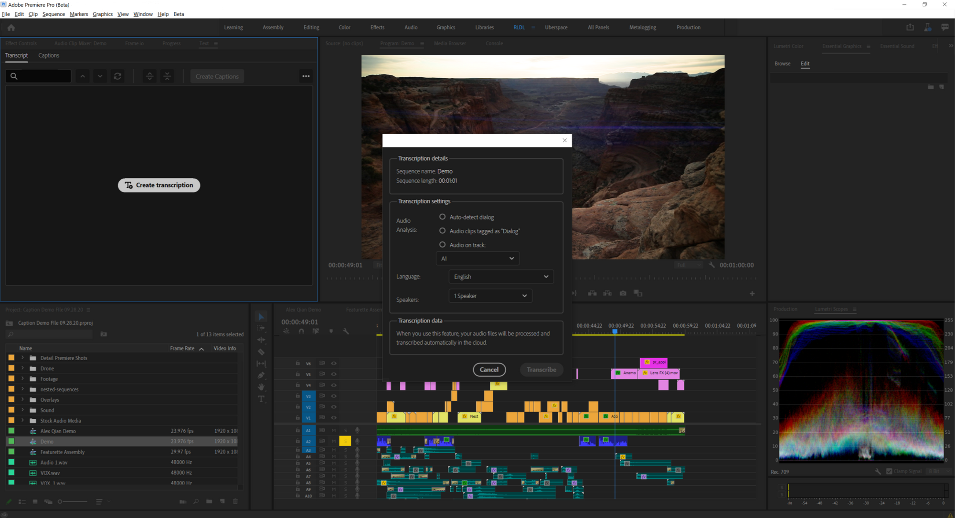Select the Selection tool in the timeline toolbar
This screenshot has height=518, width=955.
(x=261, y=317)
